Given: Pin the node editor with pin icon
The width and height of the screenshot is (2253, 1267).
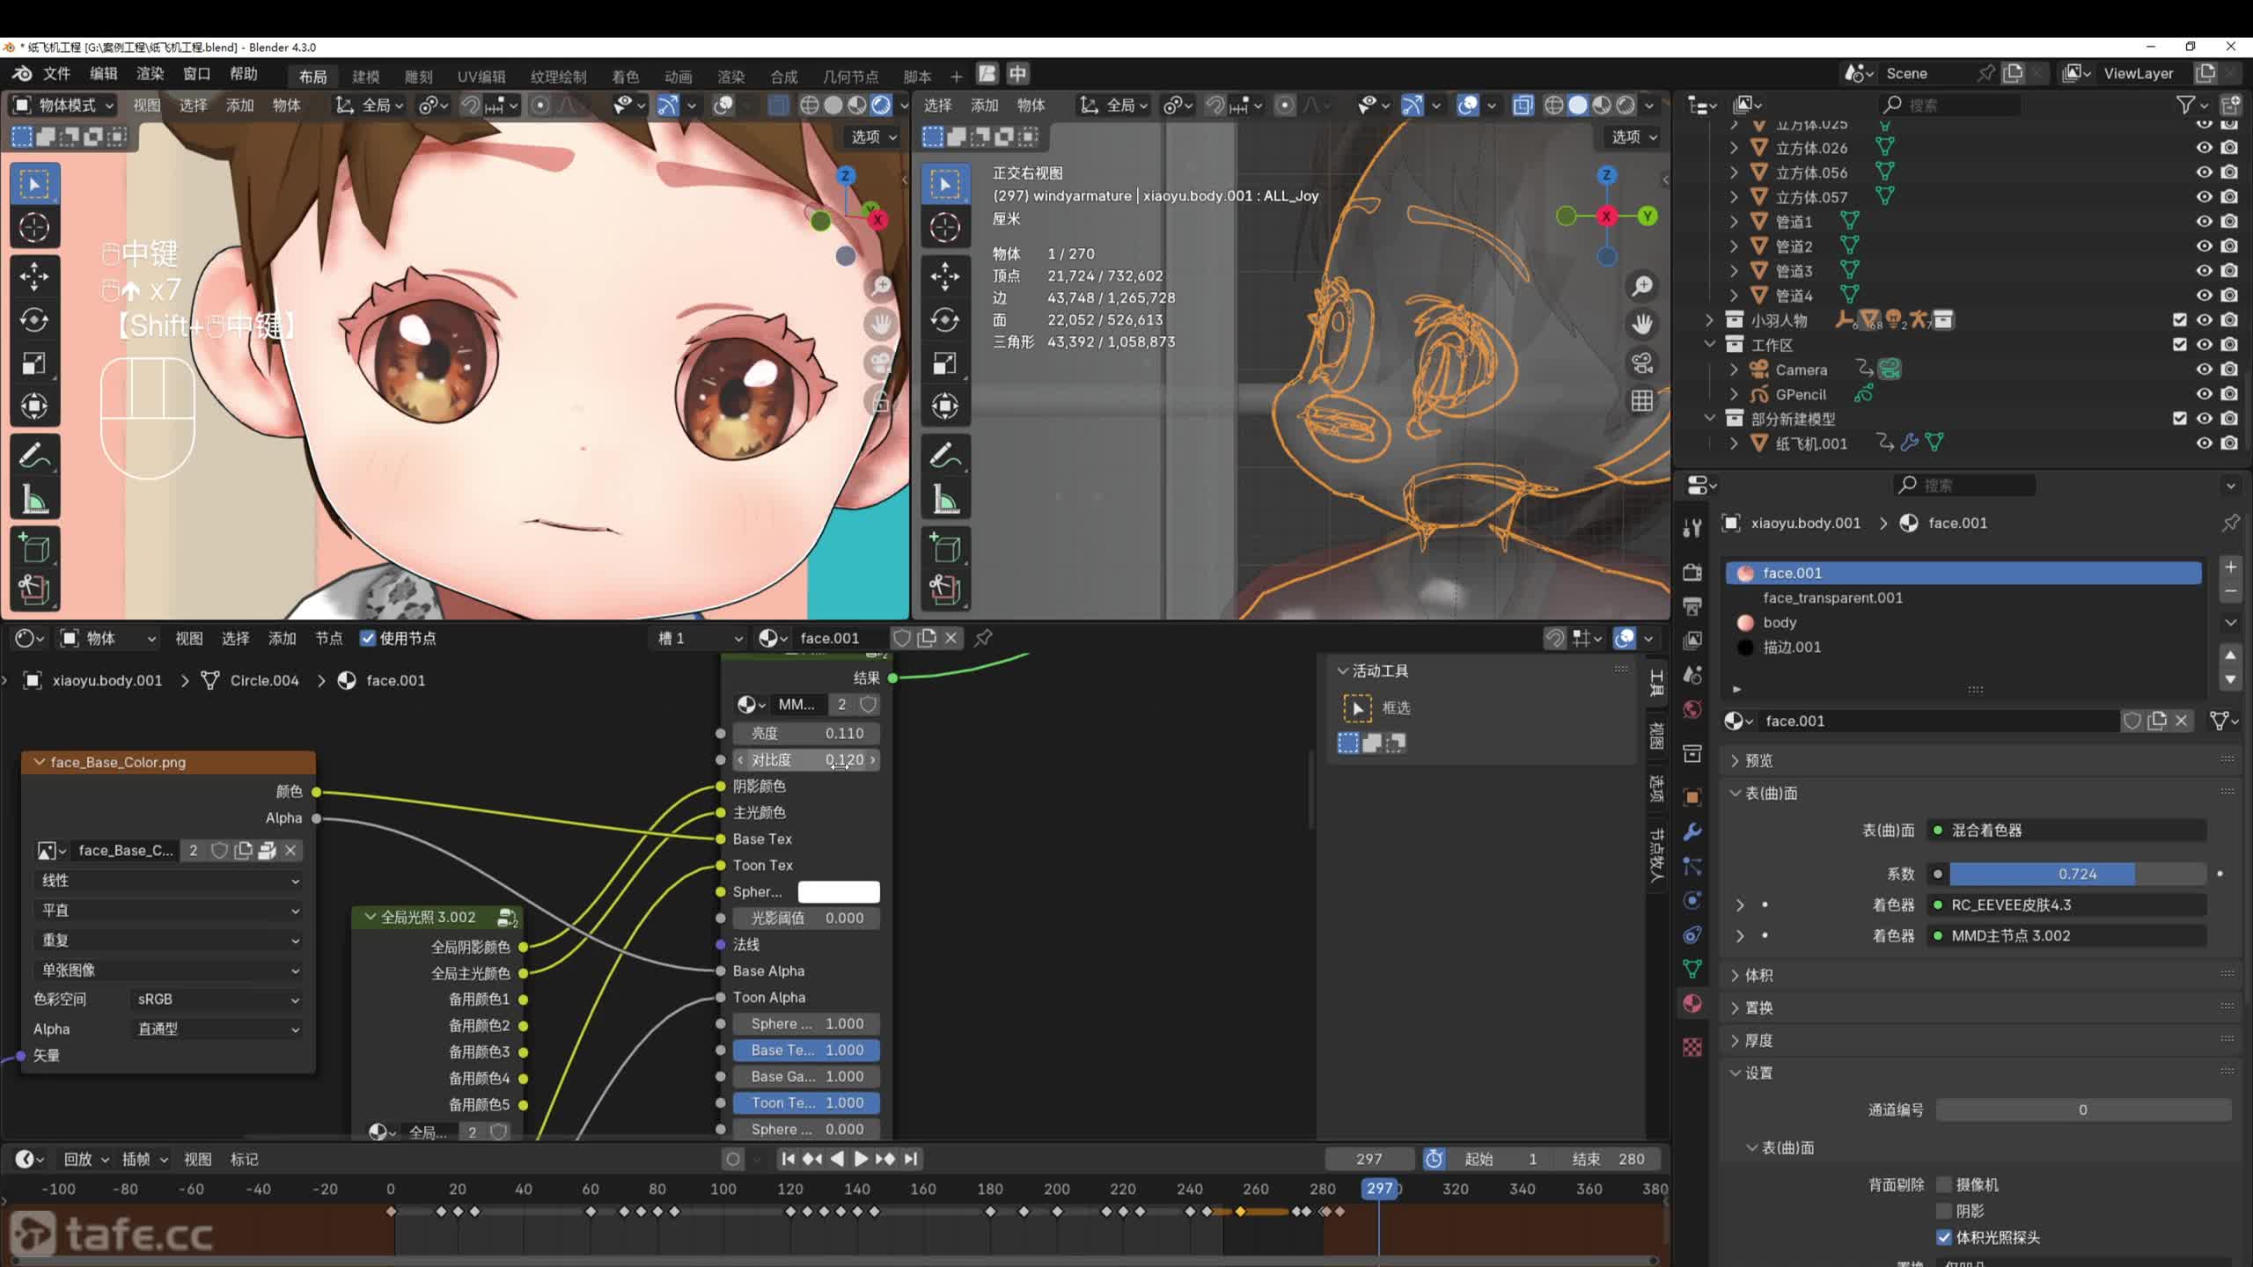Looking at the screenshot, I should pyautogui.click(x=984, y=637).
